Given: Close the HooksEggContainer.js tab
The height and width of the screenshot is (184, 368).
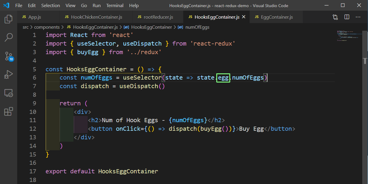Looking at the screenshot, I should [x=244, y=17].
